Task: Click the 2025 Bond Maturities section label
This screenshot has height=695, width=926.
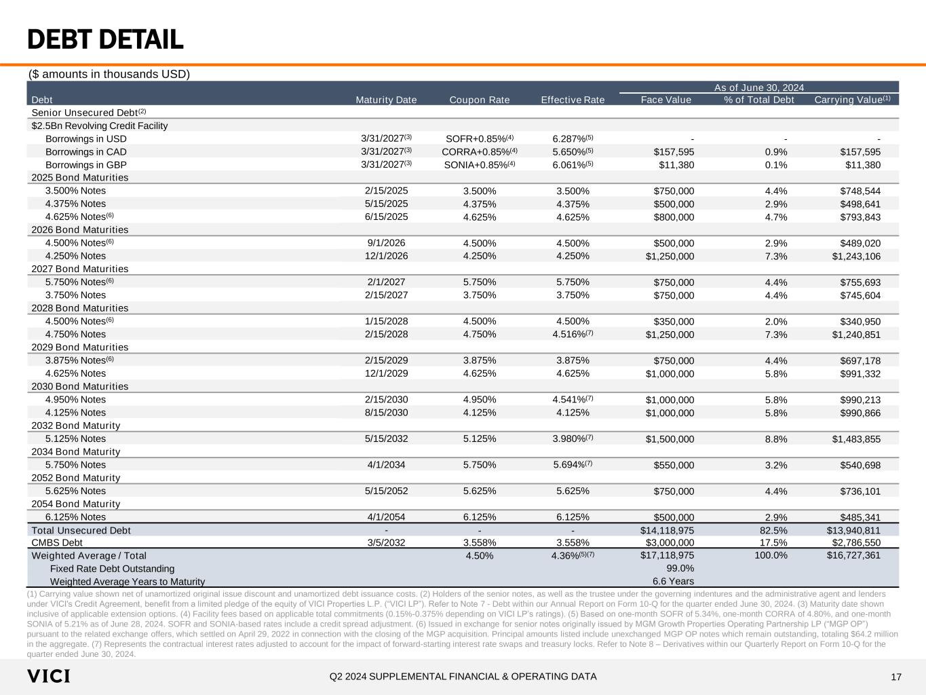Action: (x=80, y=178)
